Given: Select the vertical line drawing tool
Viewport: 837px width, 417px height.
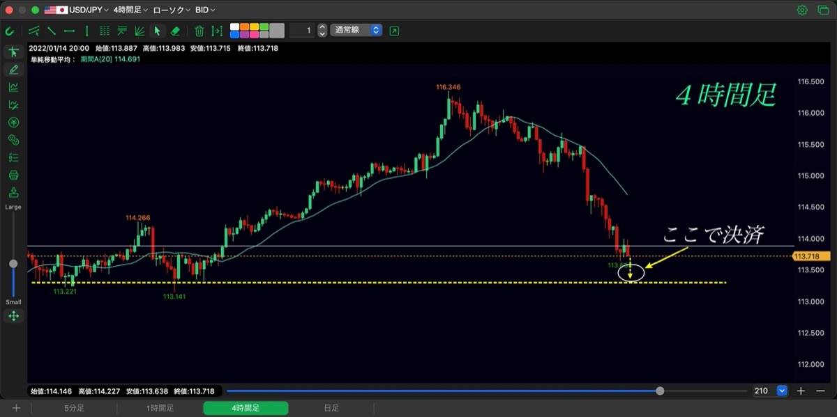Looking at the screenshot, I should (x=86, y=31).
